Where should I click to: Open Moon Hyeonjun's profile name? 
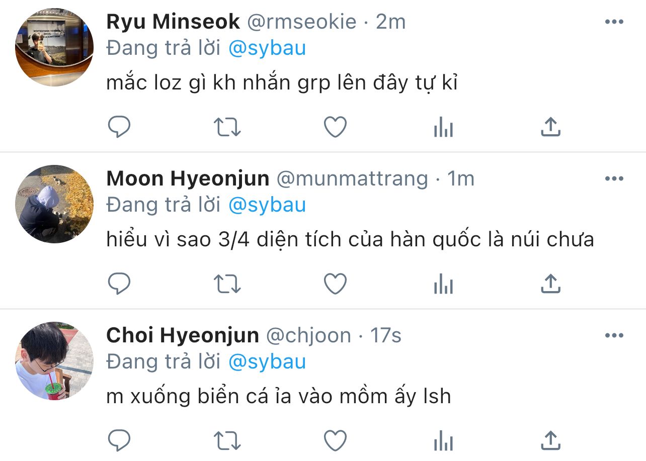pyautogui.click(x=188, y=179)
